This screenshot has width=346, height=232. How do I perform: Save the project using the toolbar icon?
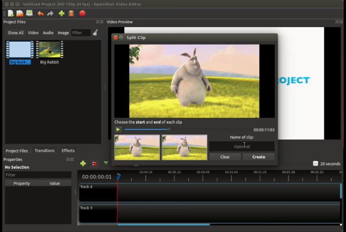click(x=29, y=13)
